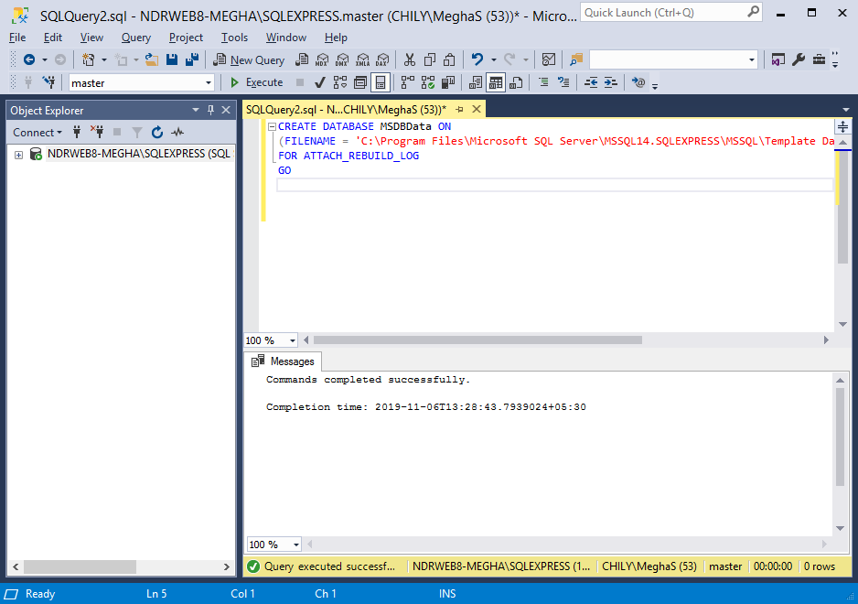This screenshot has width=858, height=604.
Task: Open the Query Options icon
Action: pyautogui.click(x=360, y=82)
